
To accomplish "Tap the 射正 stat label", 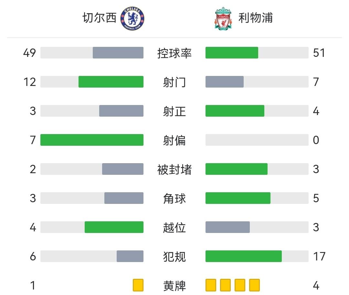I will click(174, 111).
